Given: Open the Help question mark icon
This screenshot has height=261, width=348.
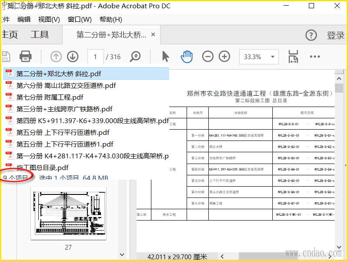Looking at the screenshot, I should pyautogui.click(x=311, y=35).
